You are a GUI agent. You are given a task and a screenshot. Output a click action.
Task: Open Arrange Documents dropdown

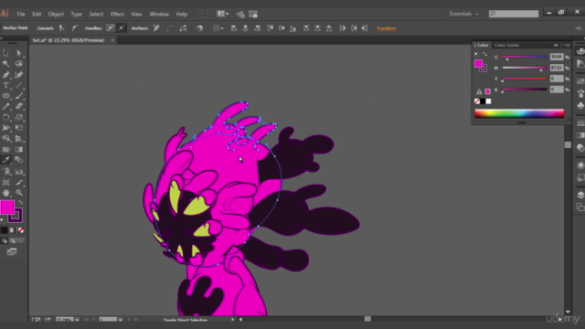pyautogui.click(x=223, y=14)
